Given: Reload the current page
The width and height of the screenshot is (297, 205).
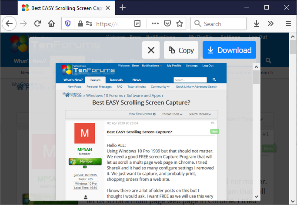Looking at the screenshot, I should 37,23.
